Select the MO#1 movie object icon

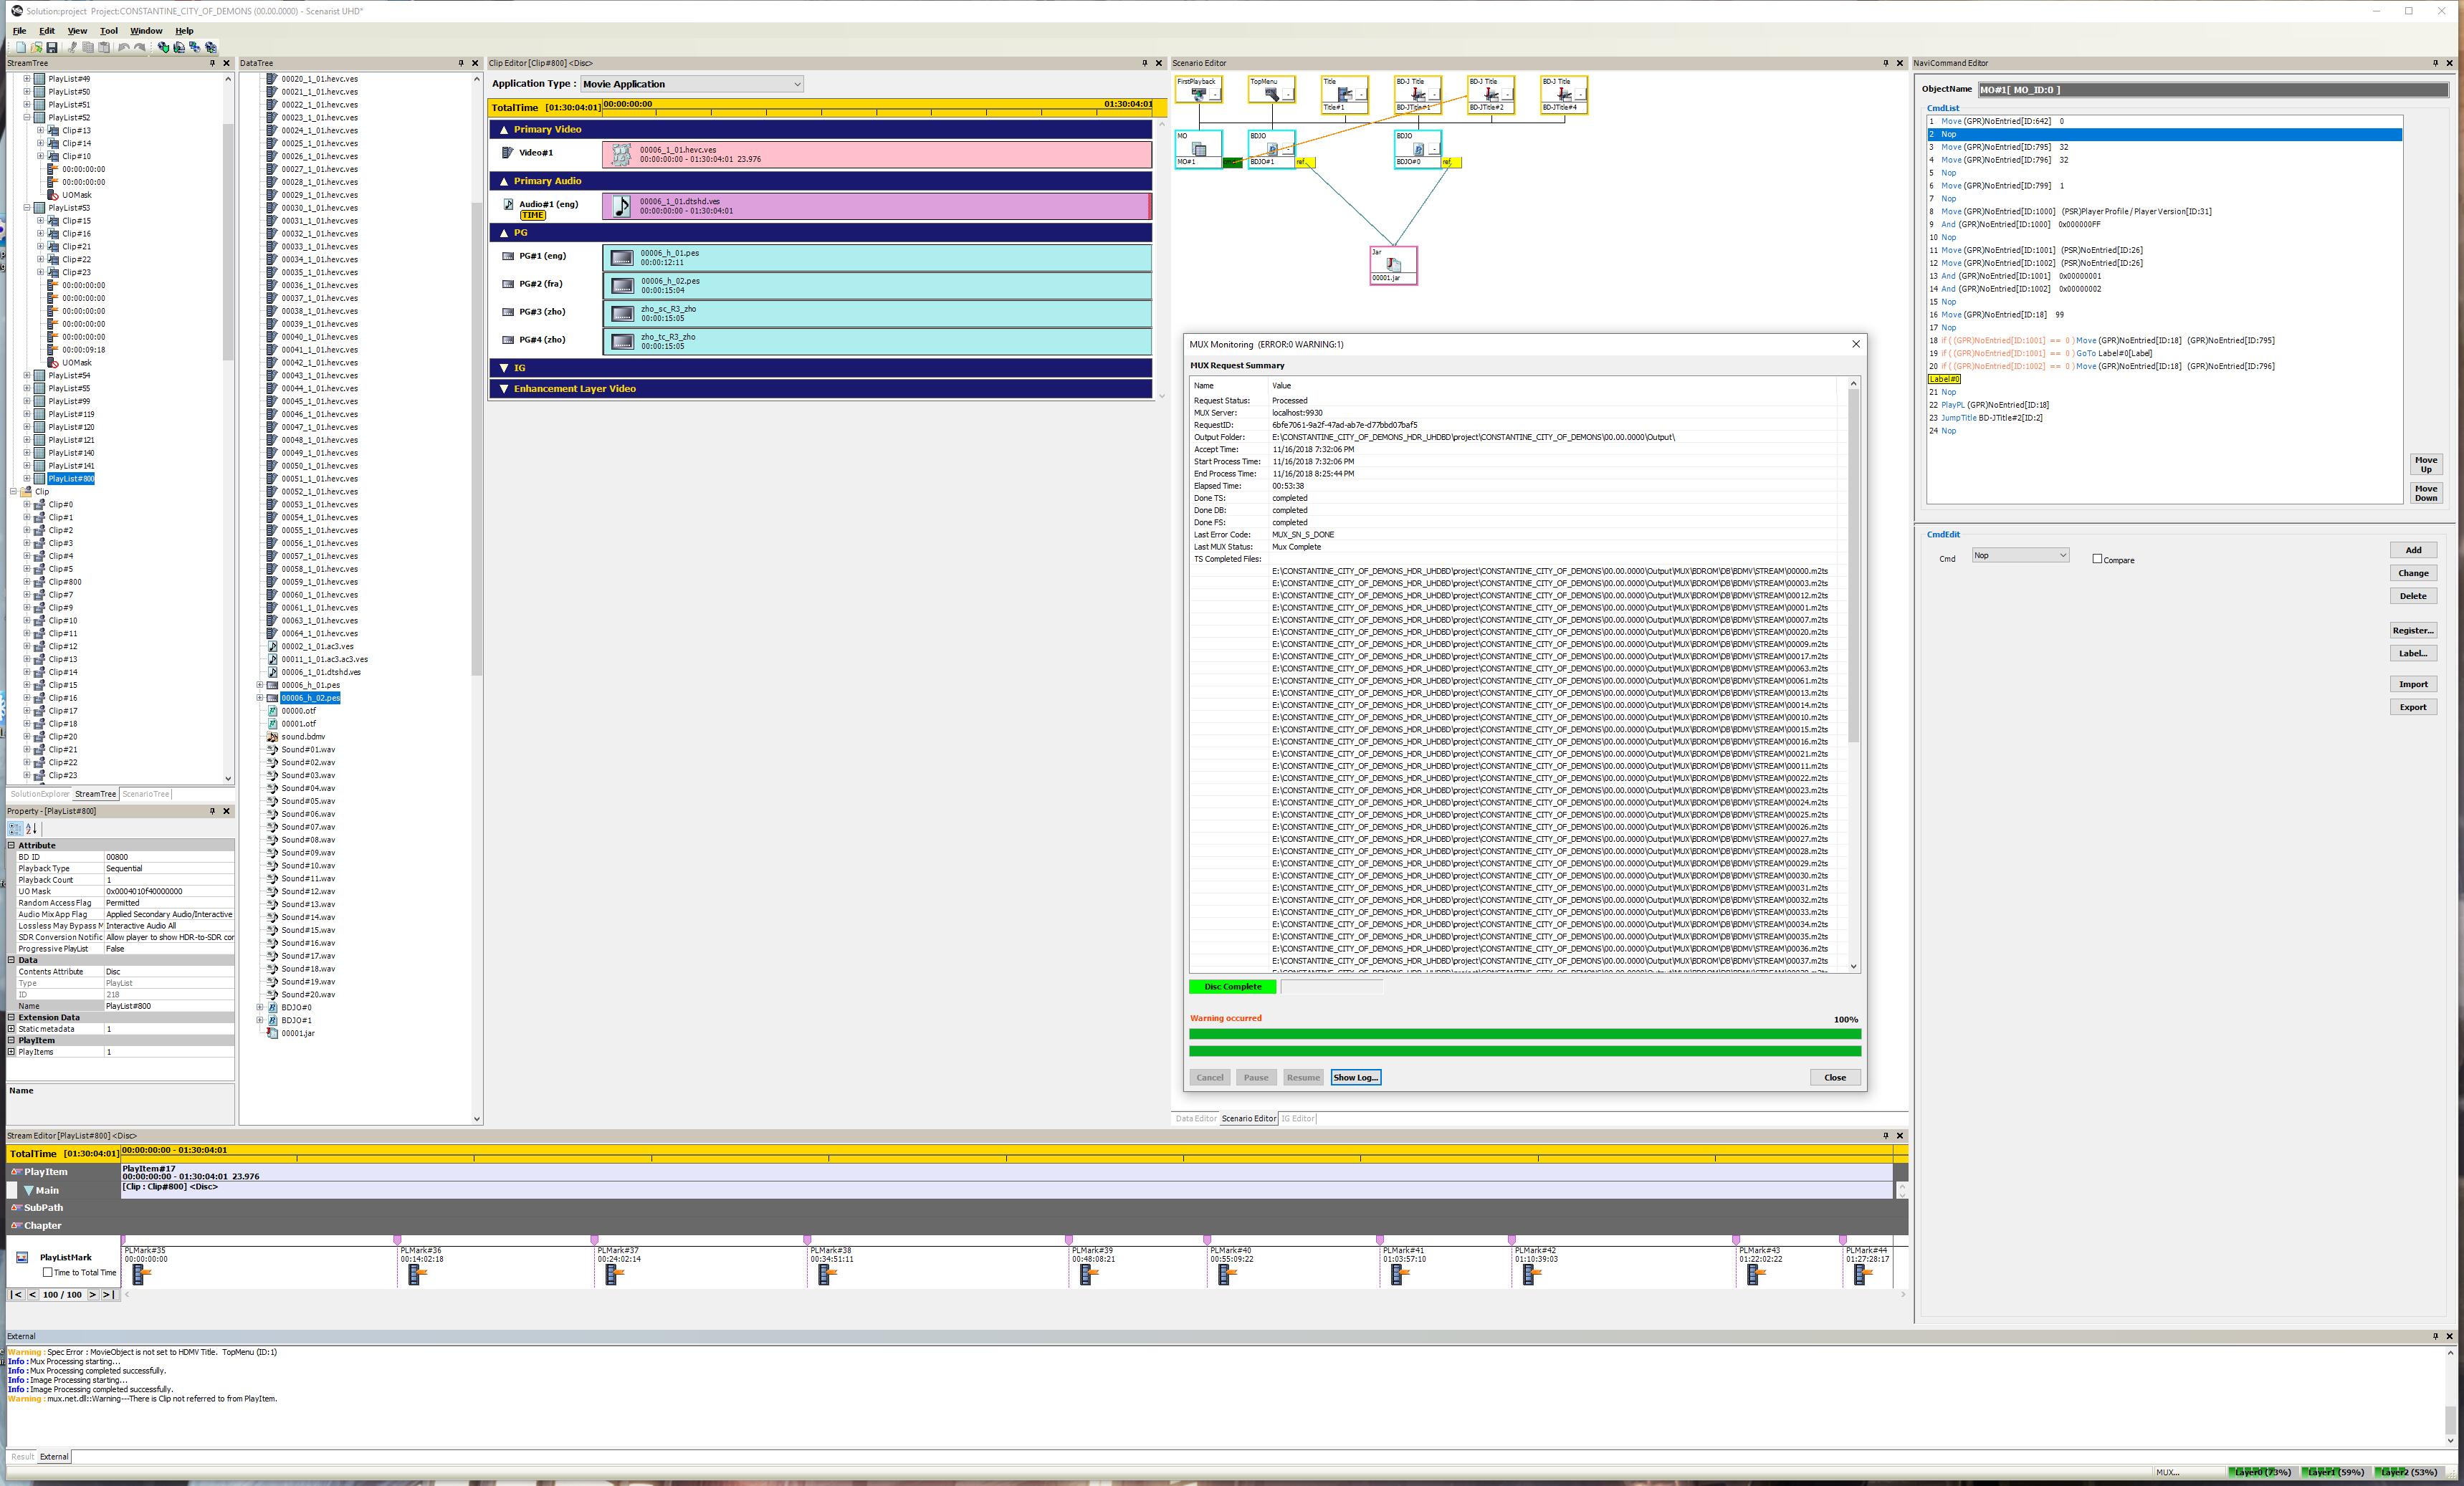(1198, 149)
